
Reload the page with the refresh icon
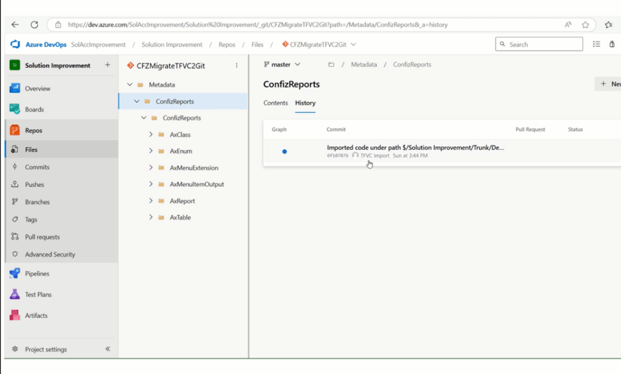[35, 24]
